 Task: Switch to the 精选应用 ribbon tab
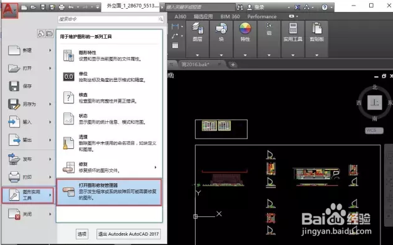pos(203,16)
